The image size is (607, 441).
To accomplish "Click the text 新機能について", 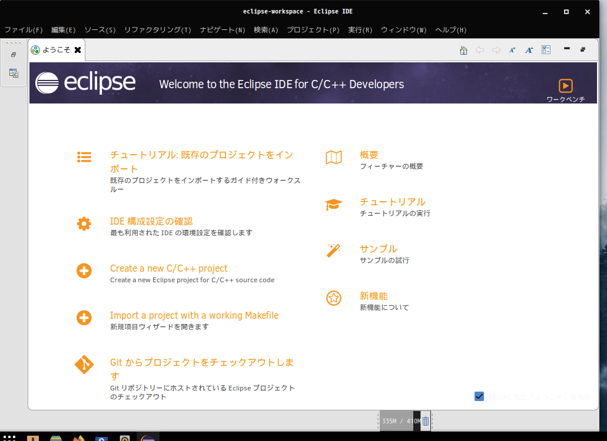I will (384, 308).
